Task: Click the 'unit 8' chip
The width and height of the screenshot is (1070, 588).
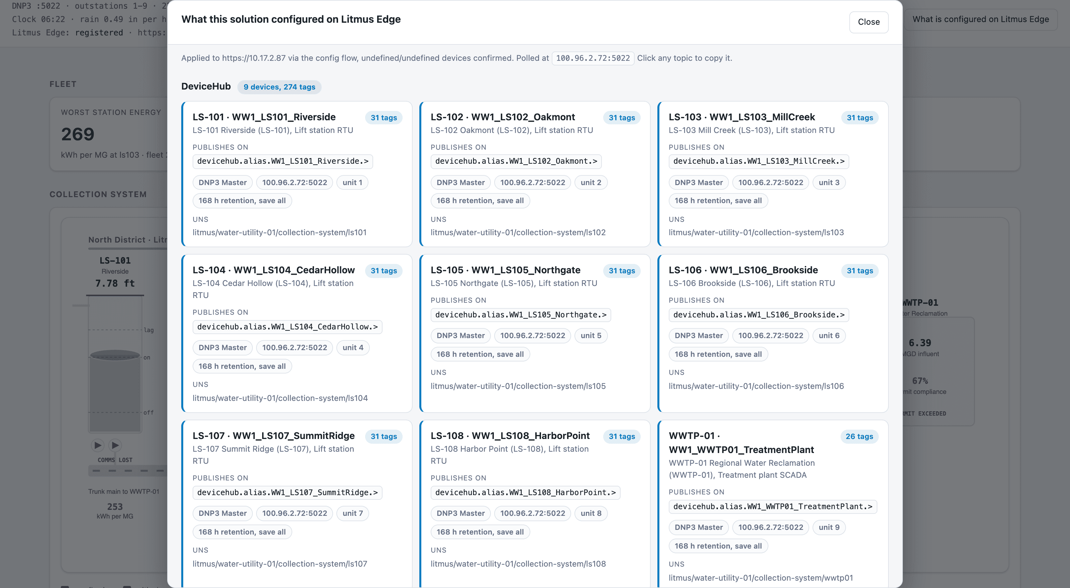Action: pos(591,513)
